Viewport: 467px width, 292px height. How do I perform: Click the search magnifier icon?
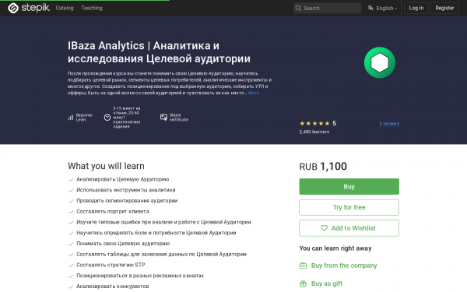click(x=298, y=9)
